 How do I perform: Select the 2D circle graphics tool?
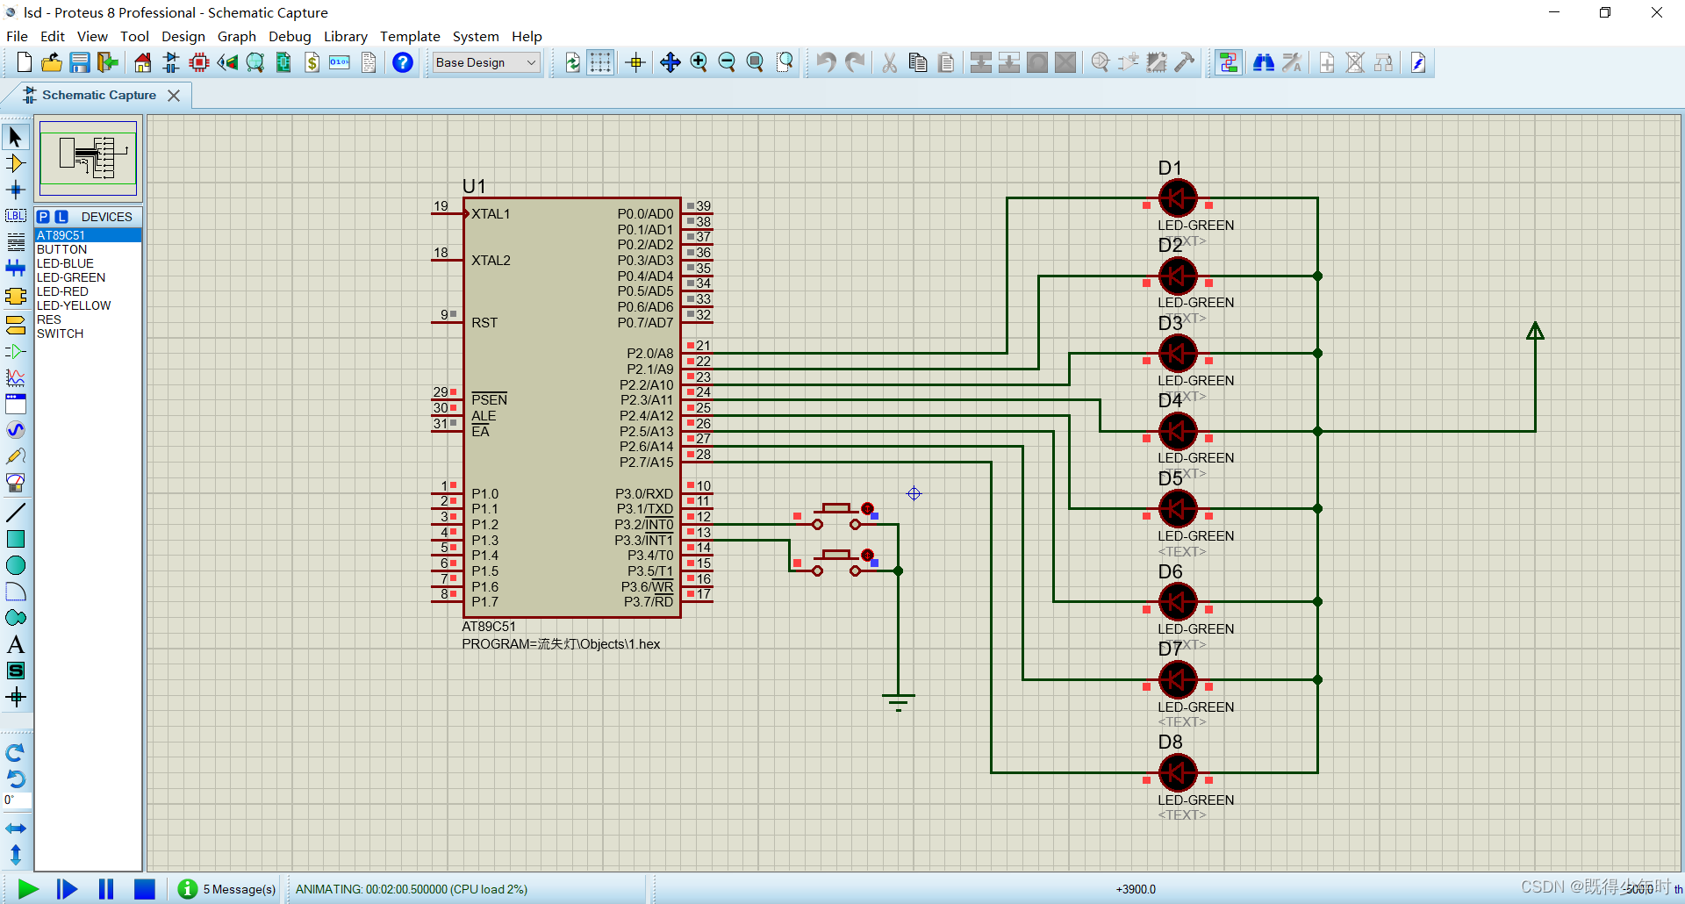pos(16,565)
